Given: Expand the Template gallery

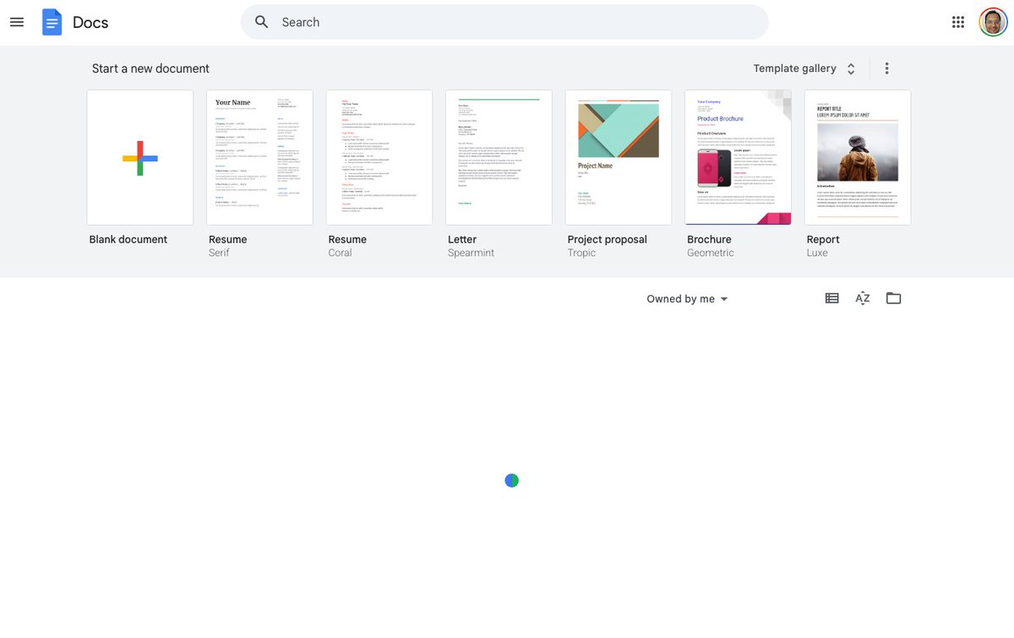Looking at the screenshot, I should [x=804, y=68].
